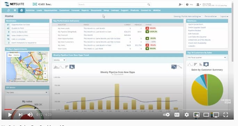238x126 pixels.
Task: Switch the map to Map view
Action: coord(10,55)
